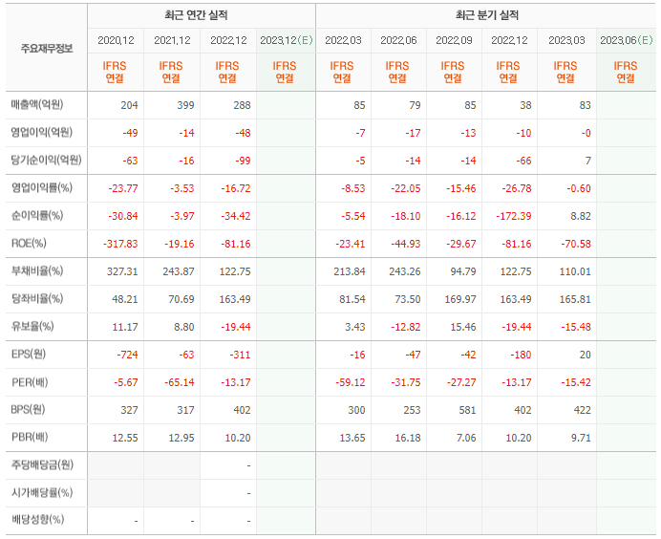Screen dimensions: 661x539
Task: Click the 최근 연간 실적 header
Action: [x=196, y=15]
